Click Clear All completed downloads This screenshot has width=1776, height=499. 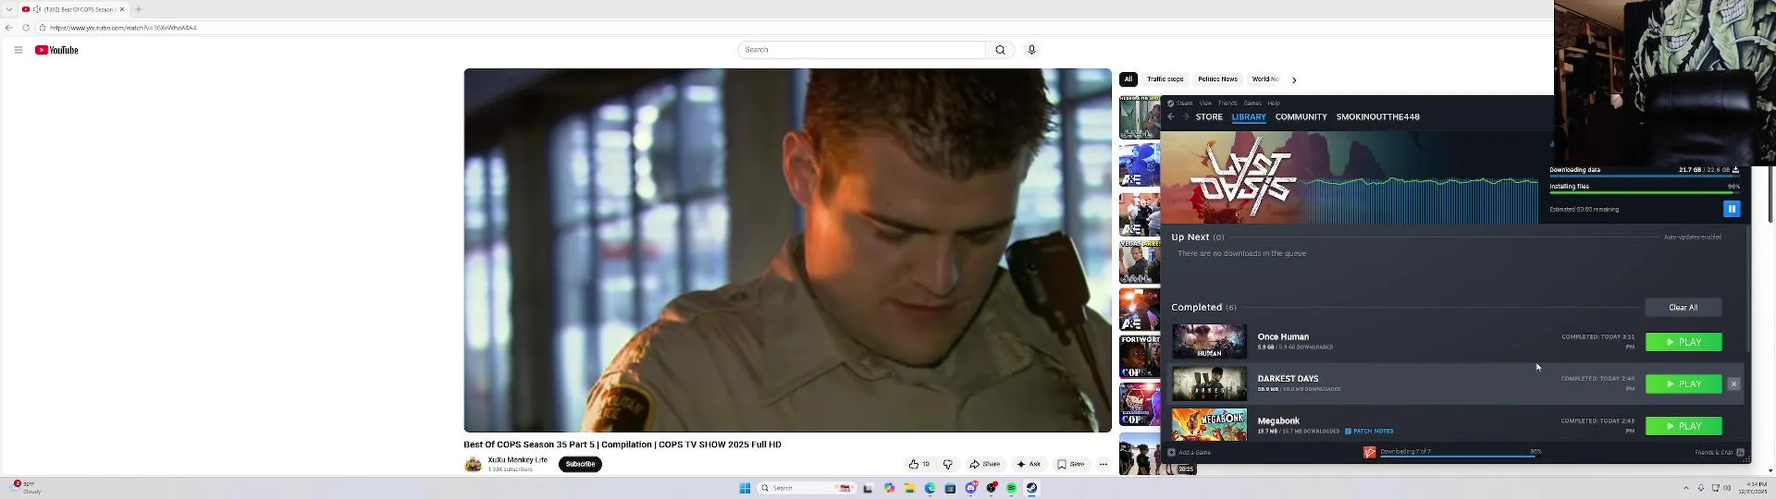(1683, 307)
